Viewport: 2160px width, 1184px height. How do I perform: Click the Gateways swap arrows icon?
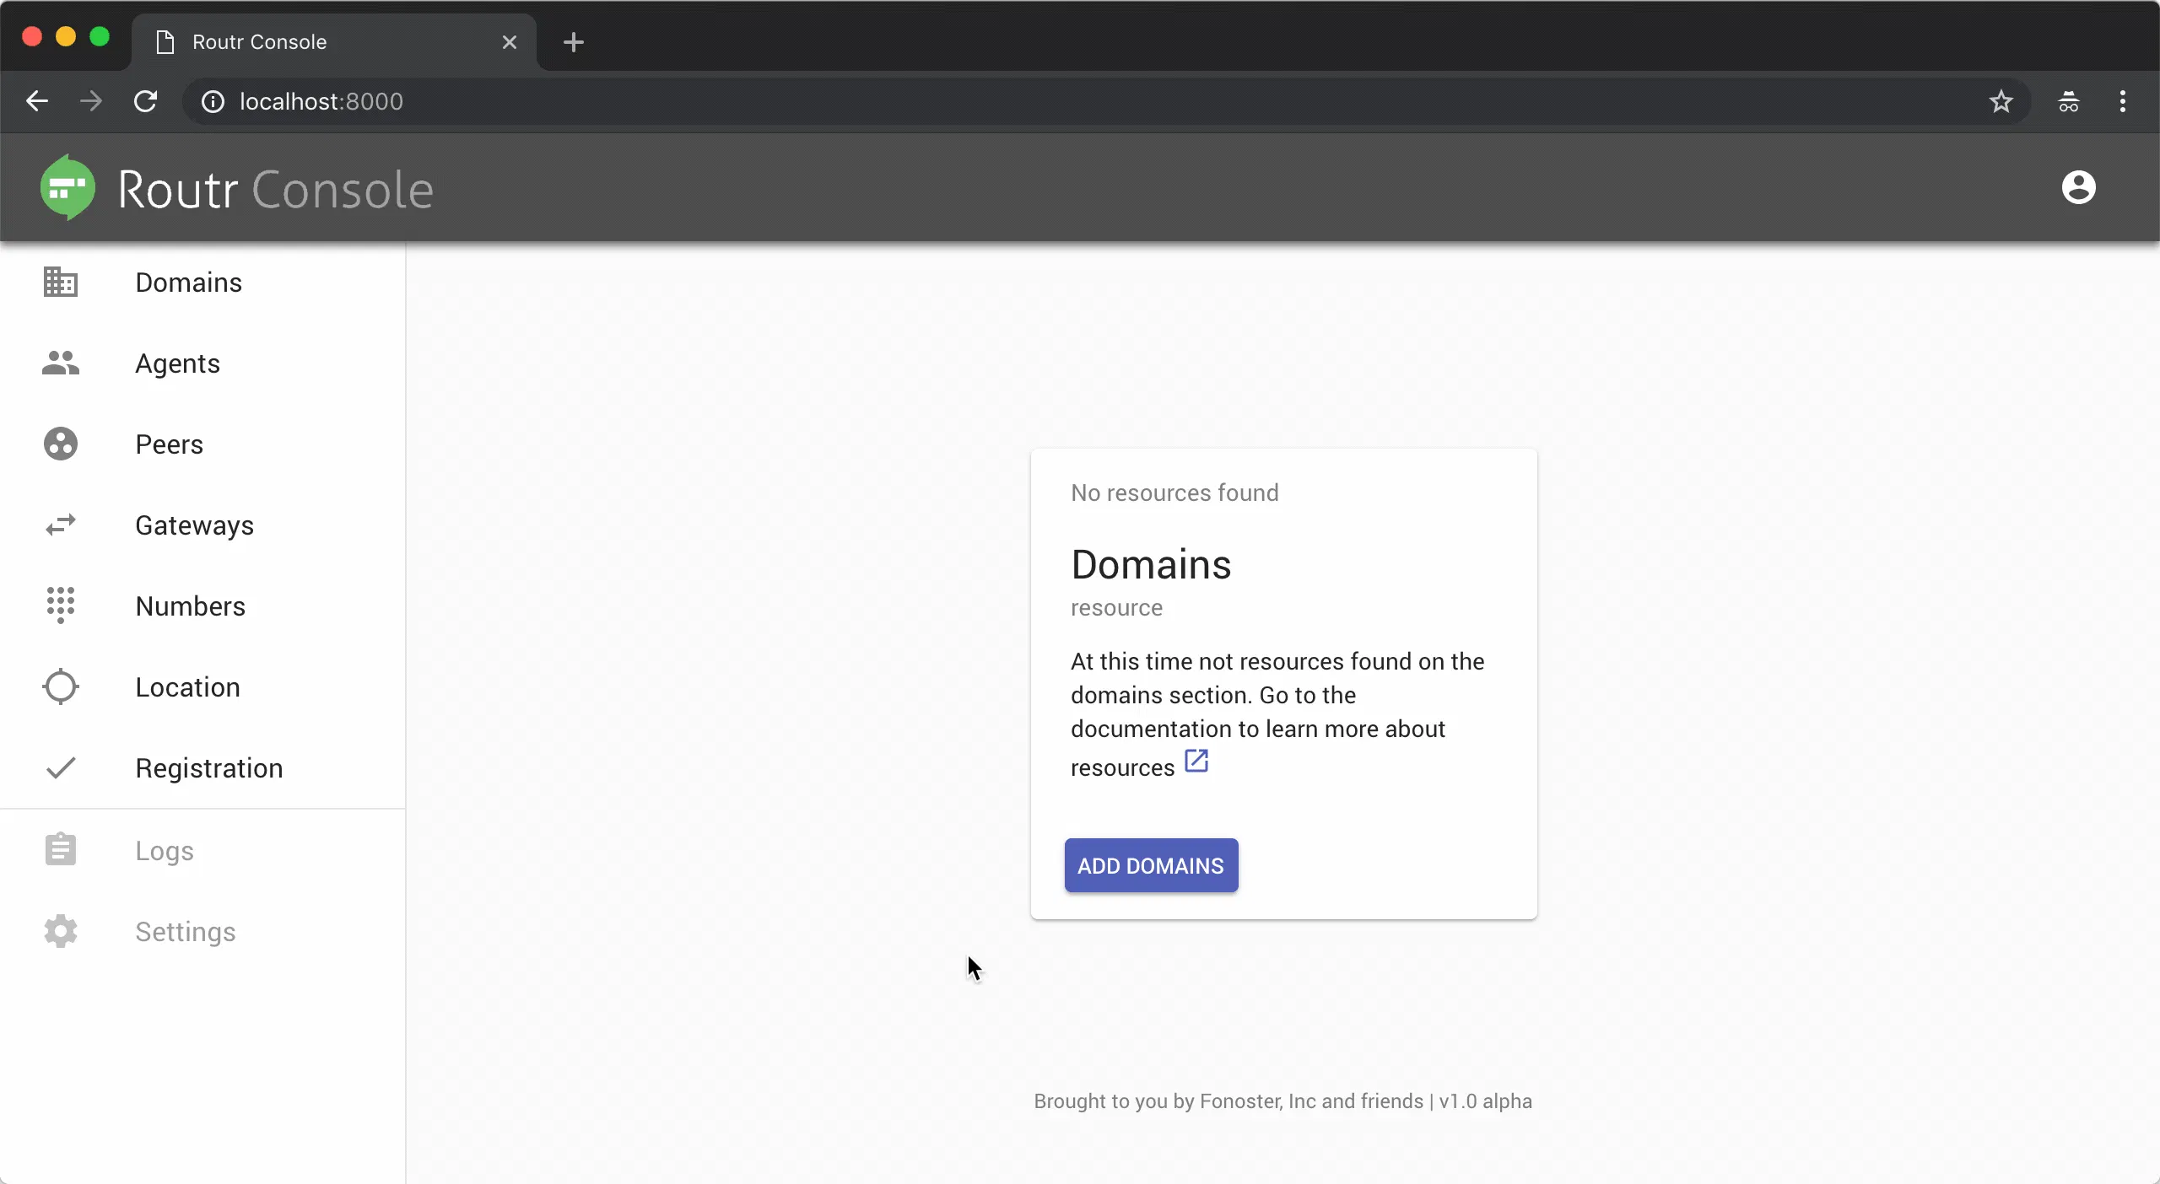61,525
